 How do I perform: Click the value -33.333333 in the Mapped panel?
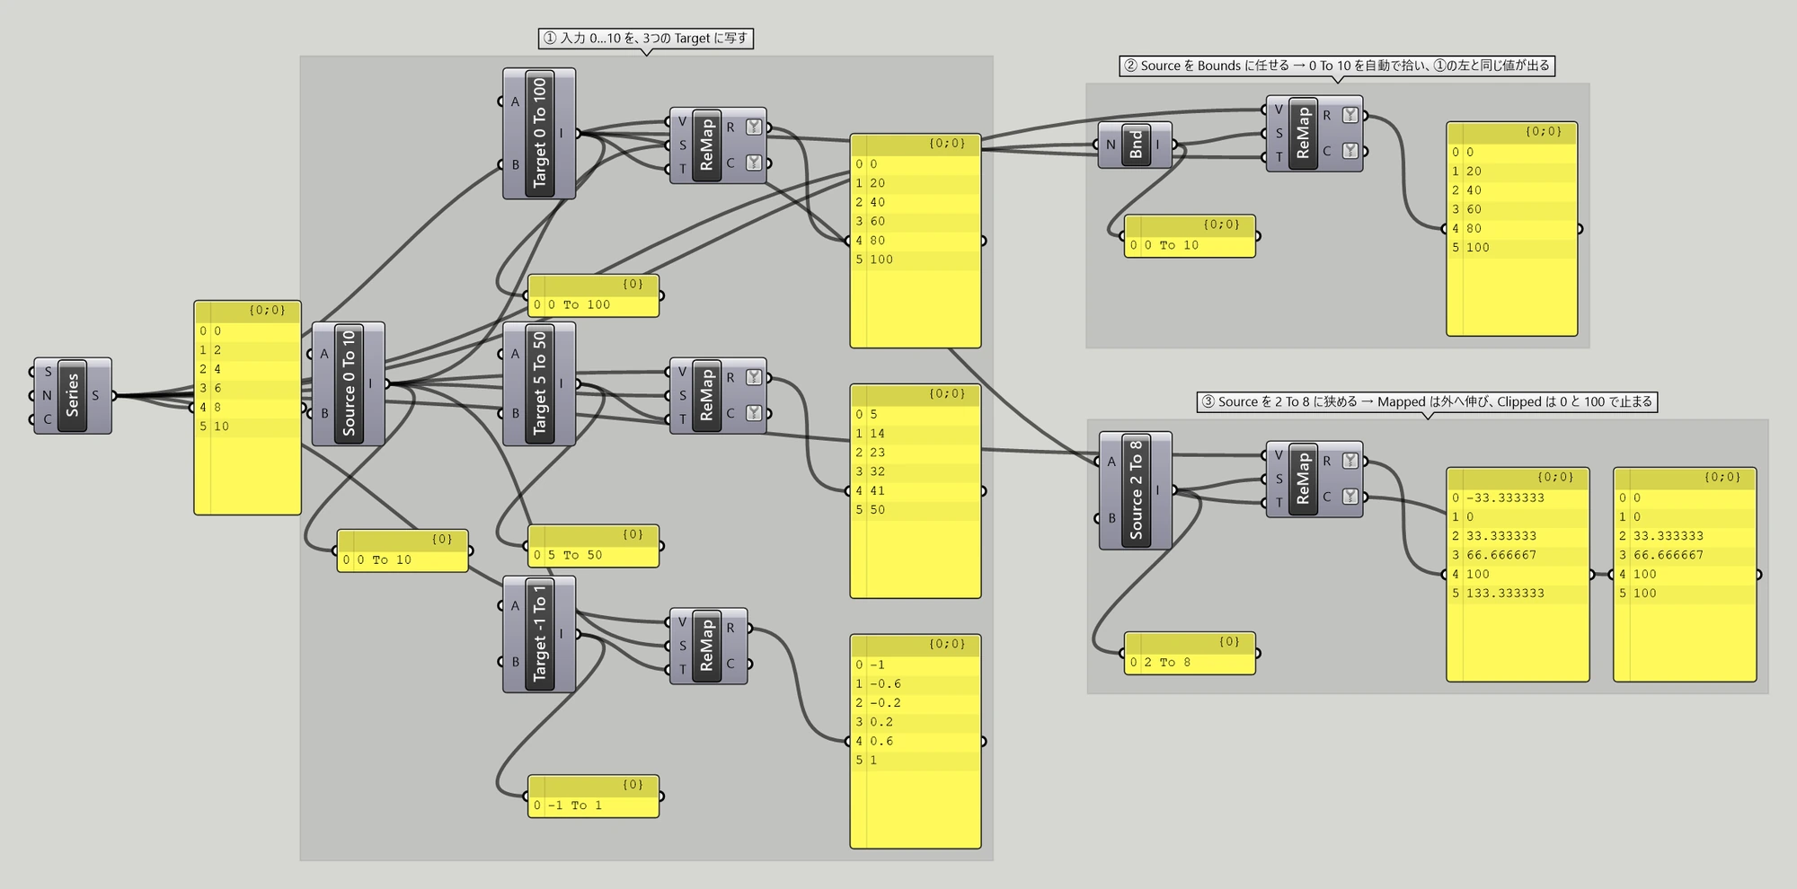[x=1505, y=497]
